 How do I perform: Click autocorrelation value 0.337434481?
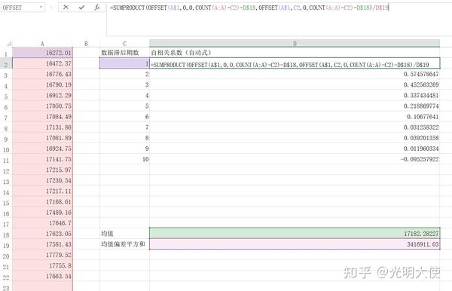pos(295,96)
